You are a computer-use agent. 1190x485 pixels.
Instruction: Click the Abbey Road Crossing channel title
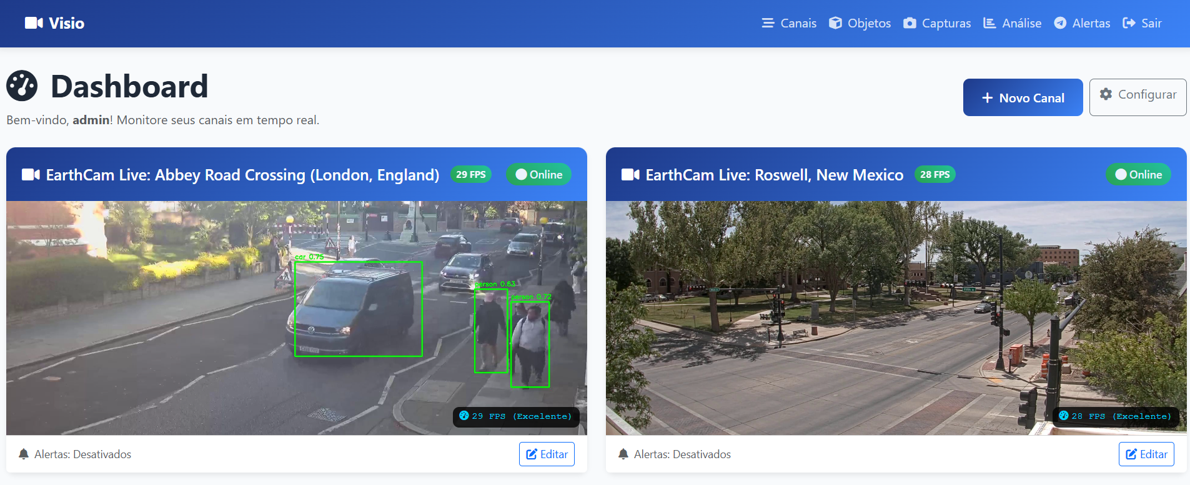point(242,175)
